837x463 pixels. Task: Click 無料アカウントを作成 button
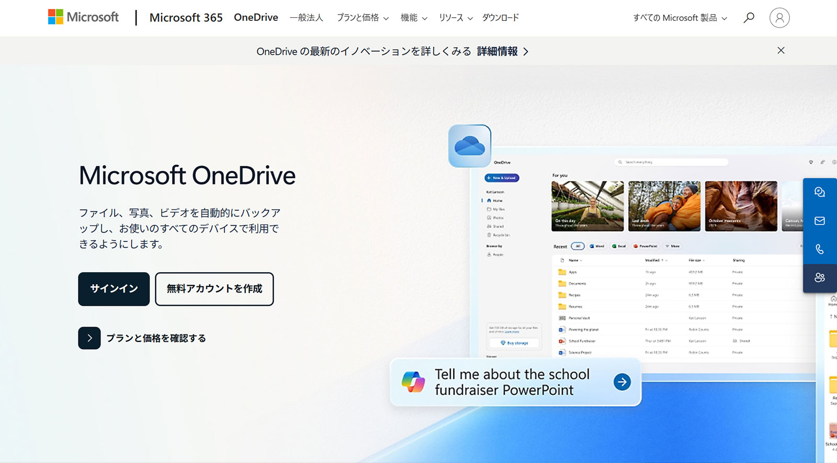pyautogui.click(x=214, y=289)
